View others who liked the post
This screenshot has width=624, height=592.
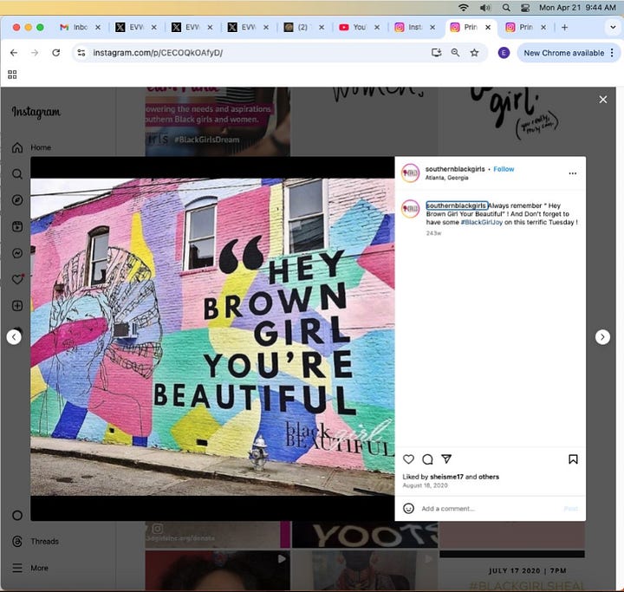(489, 477)
